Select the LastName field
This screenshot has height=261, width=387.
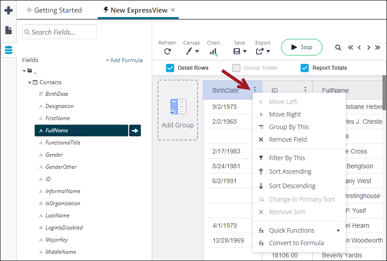57,216
